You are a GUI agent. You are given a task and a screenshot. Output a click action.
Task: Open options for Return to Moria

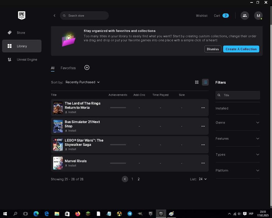[203, 108]
